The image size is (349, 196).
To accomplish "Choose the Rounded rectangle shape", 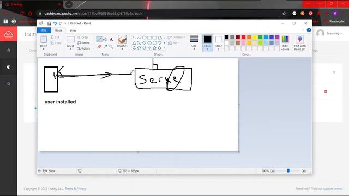I will (154, 38).
